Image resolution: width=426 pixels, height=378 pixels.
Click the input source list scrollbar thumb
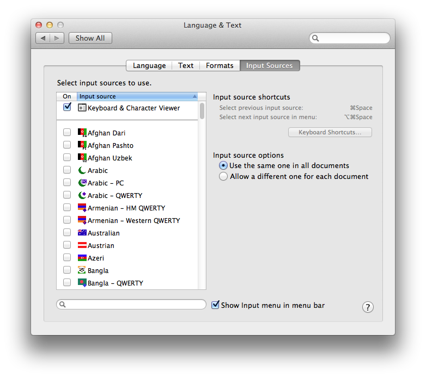(x=202, y=110)
